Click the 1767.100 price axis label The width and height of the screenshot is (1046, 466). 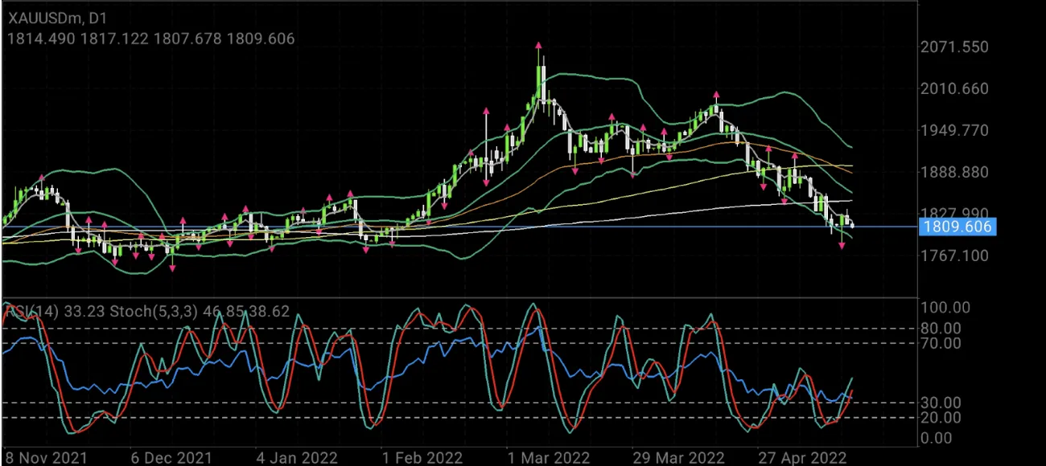click(x=955, y=255)
